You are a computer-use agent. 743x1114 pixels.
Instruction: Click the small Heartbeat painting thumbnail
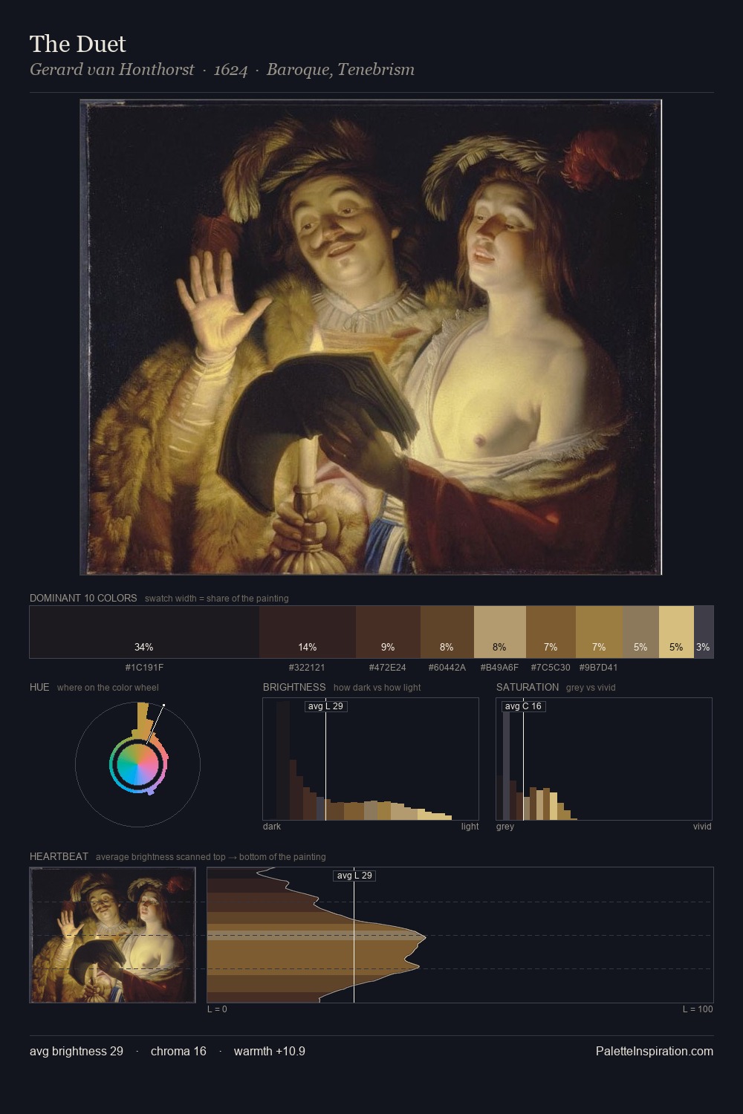[x=112, y=935]
